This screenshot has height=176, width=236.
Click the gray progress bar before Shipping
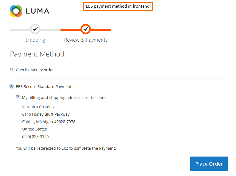[20, 30]
